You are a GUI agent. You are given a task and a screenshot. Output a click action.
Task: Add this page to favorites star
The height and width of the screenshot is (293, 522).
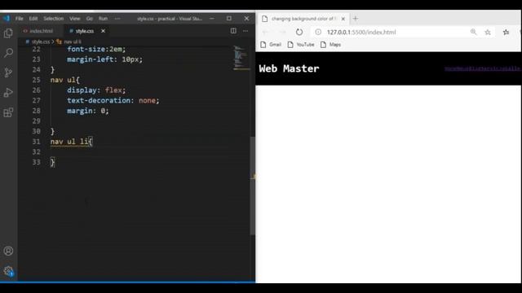click(488, 32)
